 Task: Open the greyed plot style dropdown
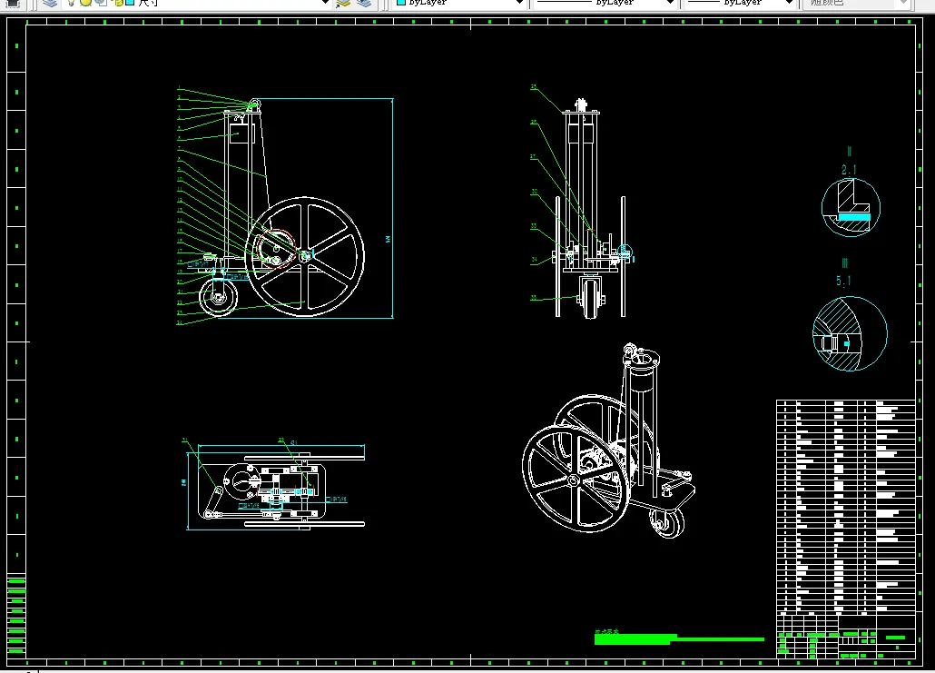click(x=903, y=3)
